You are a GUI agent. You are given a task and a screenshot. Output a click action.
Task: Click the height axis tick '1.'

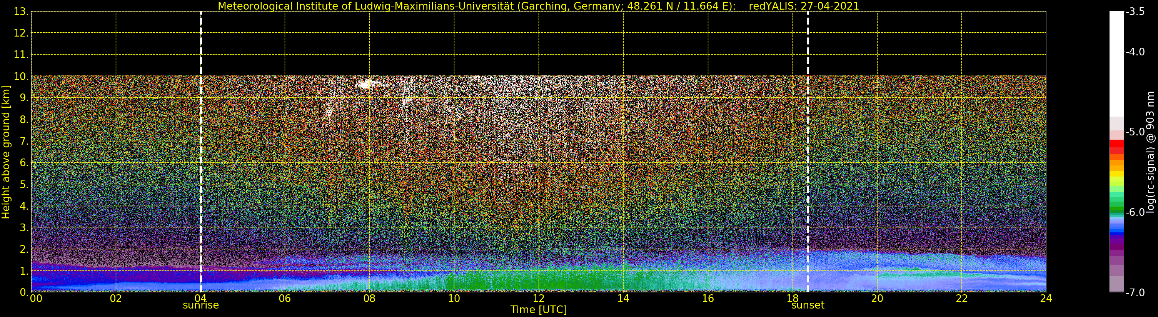[x=24, y=271]
